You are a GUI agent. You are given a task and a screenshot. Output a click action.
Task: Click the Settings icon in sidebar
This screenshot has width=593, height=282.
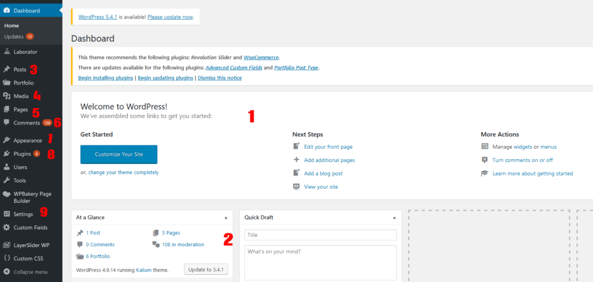point(6,214)
